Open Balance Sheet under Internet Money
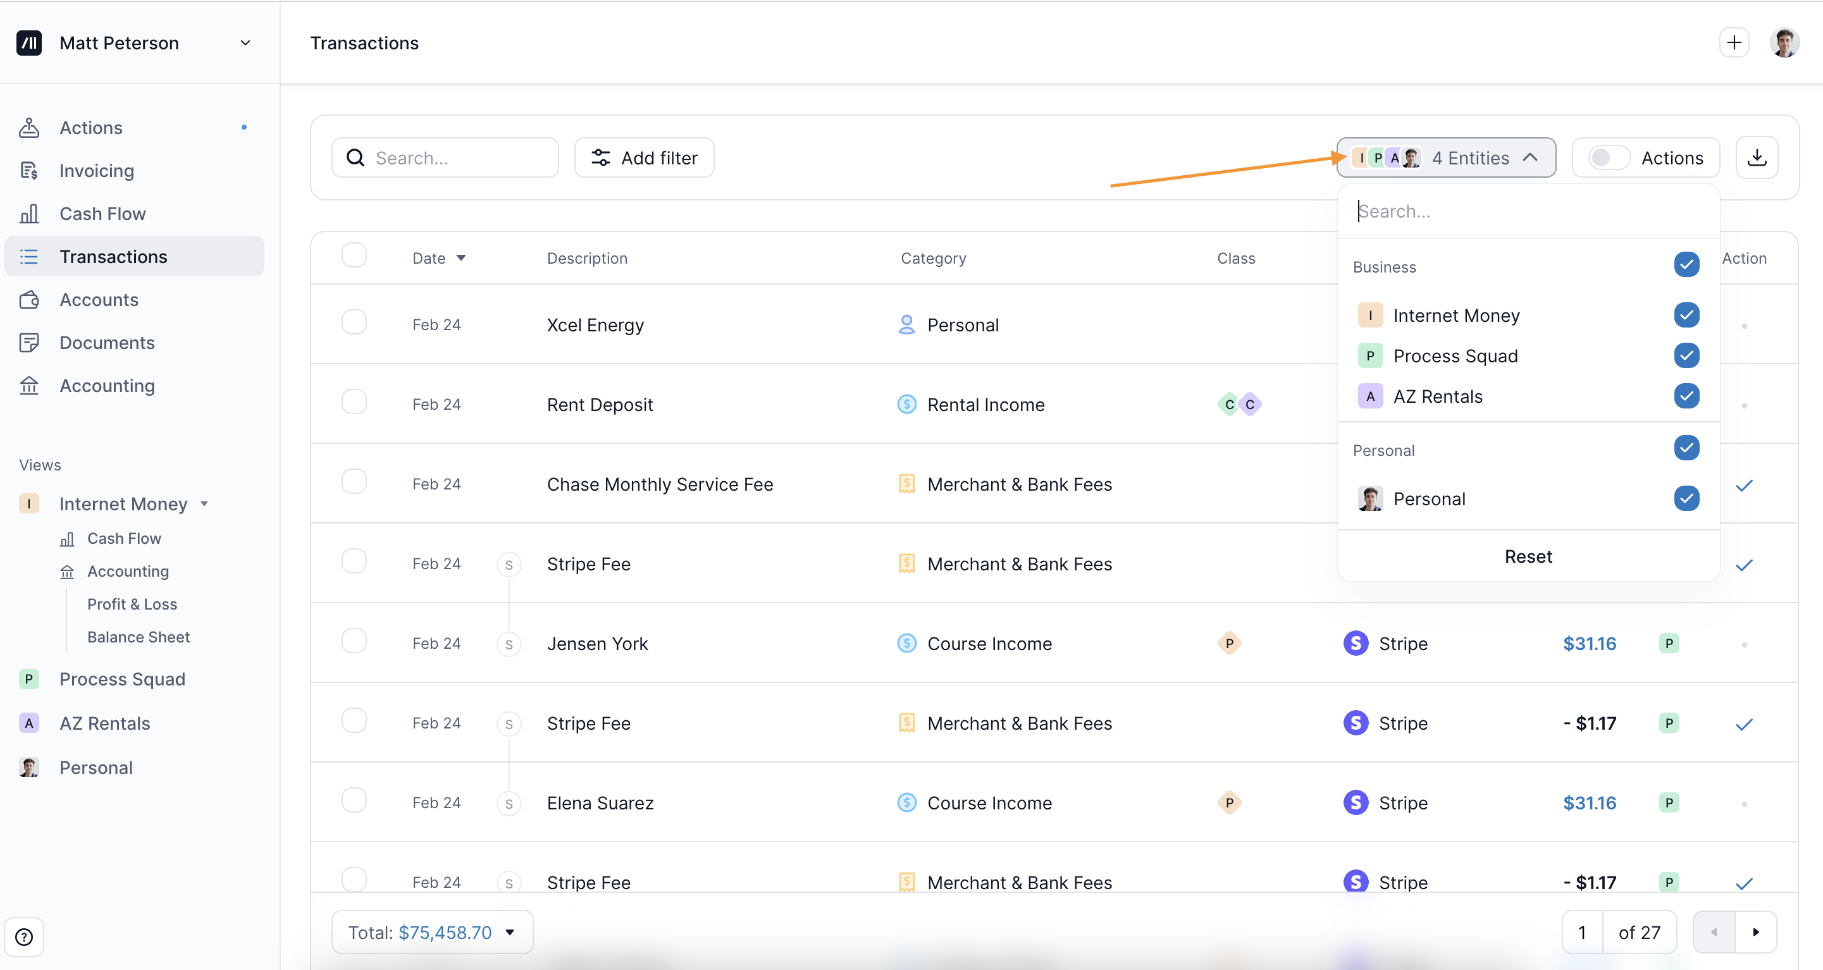 (138, 636)
